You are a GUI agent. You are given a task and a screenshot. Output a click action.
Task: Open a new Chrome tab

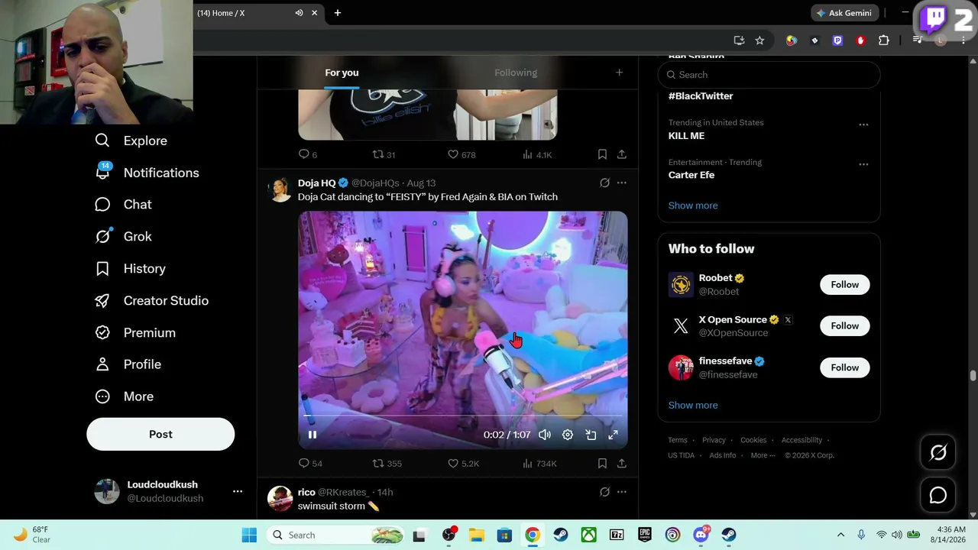pos(338,13)
